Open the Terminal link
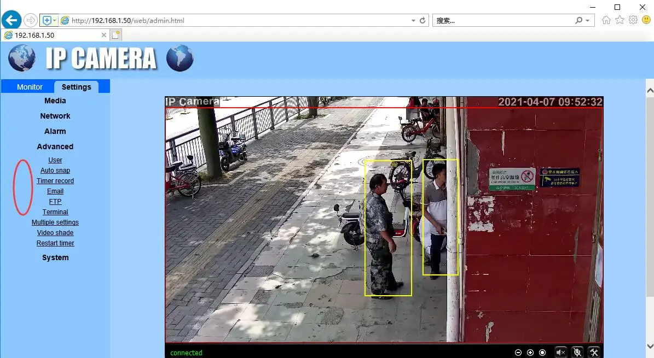 [x=55, y=212]
